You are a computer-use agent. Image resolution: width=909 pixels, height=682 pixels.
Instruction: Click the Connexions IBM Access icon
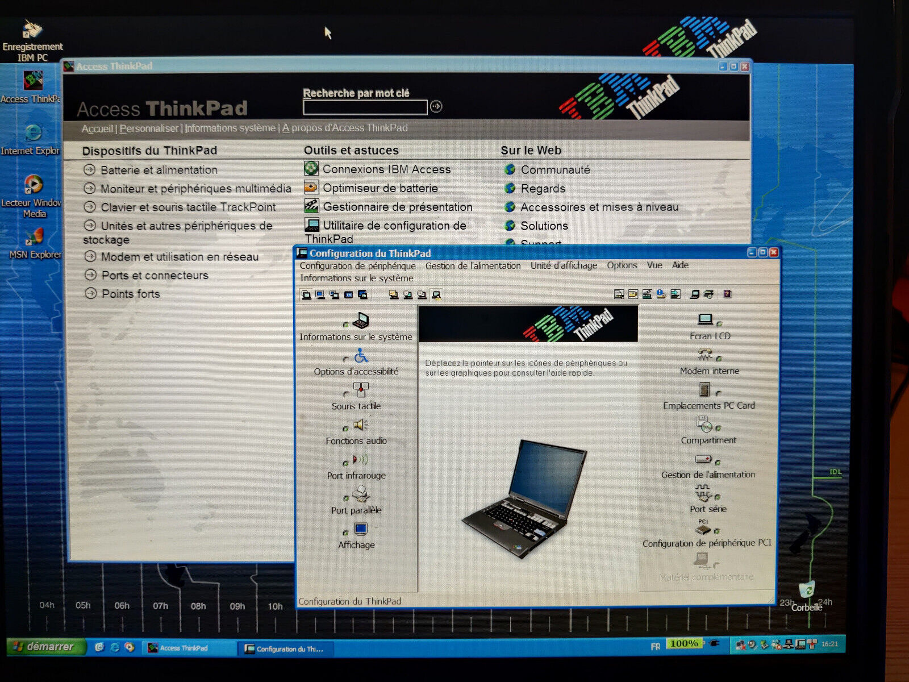pyautogui.click(x=311, y=168)
